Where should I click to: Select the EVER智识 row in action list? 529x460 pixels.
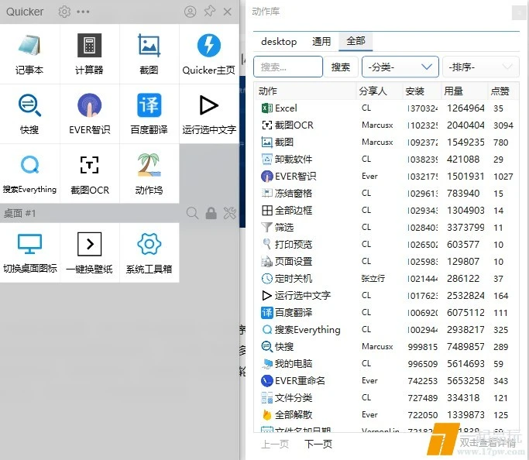295,177
